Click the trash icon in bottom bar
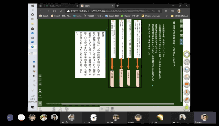 click(112, 108)
